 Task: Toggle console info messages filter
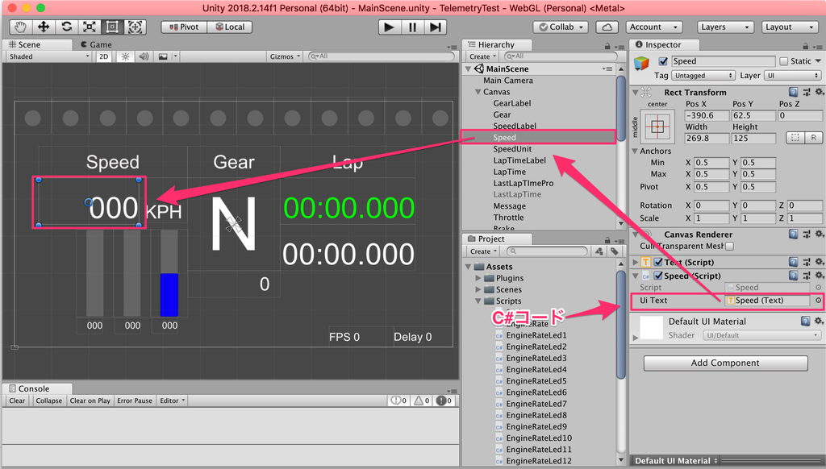(398, 401)
